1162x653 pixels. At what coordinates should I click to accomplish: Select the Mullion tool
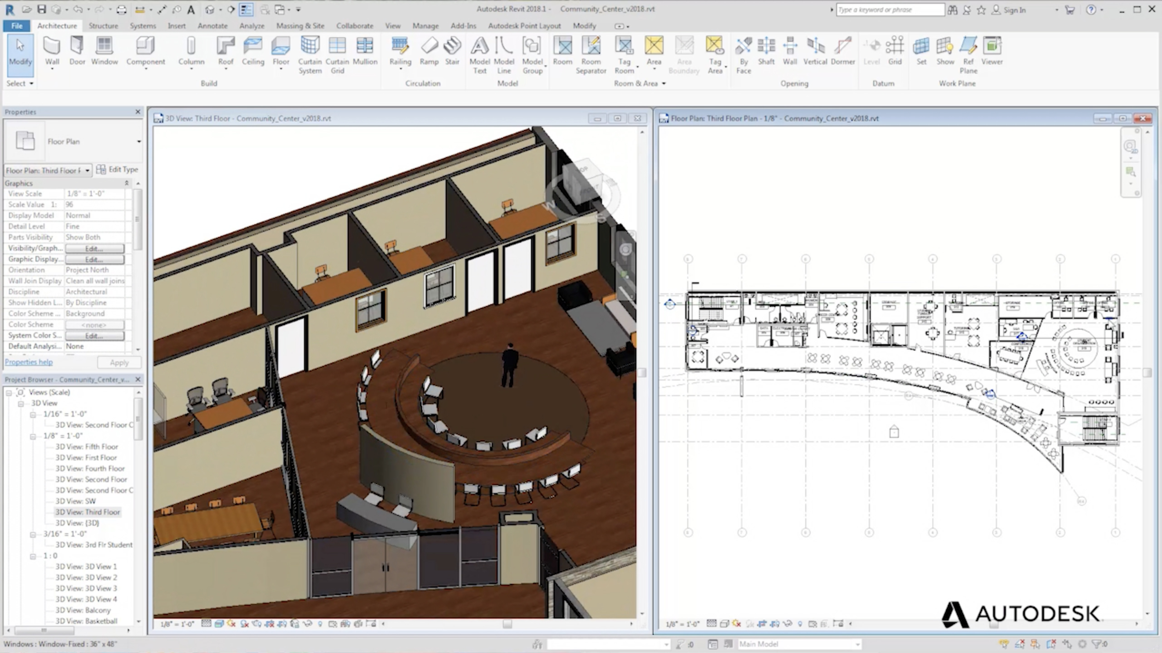pyautogui.click(x=365, y=51)
